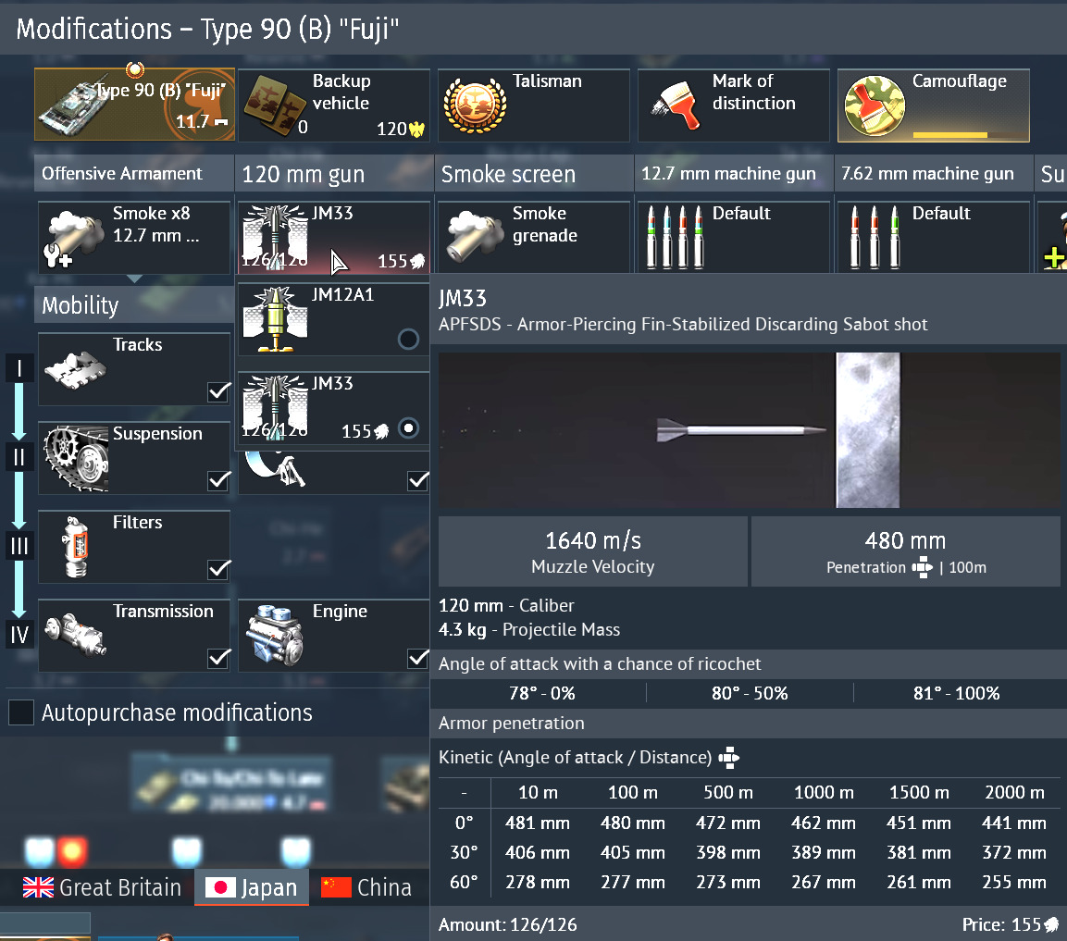Open the Camouflage progress item
This screenshot has width=1067, height=941.
click(933, 105)
